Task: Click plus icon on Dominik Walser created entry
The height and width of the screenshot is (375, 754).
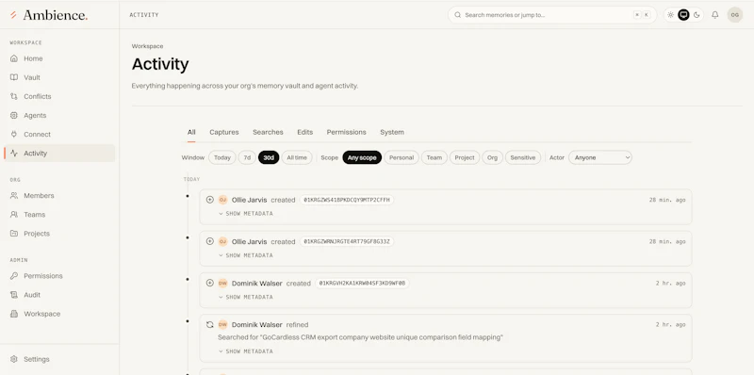Action: point(209,283)
